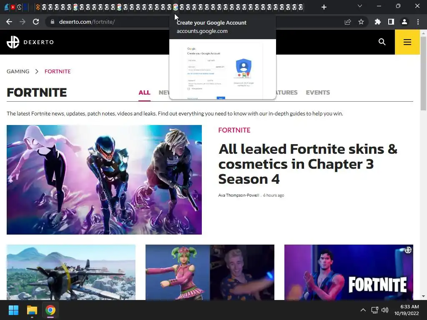This screenshot has width=427, height=320.
Task: Open the Chrome profile avatar menu
Action: coord(404,22)
